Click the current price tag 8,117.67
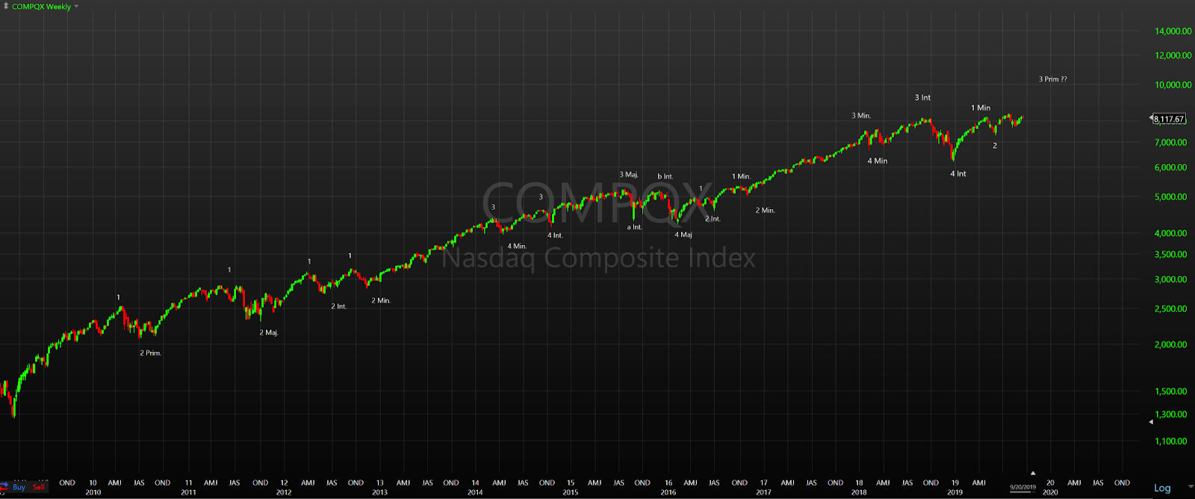Image resolution: width=1195 pixels, height=499 pixels. coord(1169,119)
